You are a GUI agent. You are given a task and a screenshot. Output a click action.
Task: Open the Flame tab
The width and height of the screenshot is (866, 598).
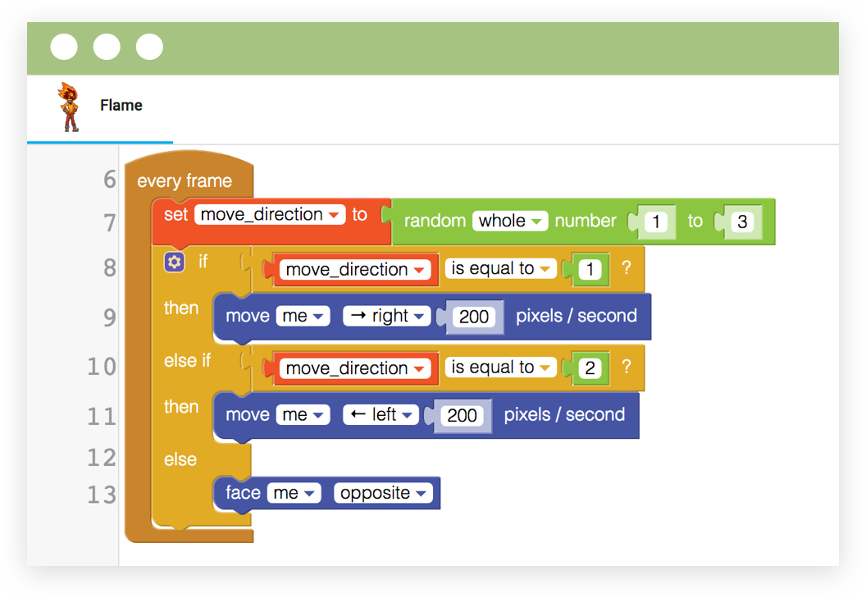click(x=121, y=106)
